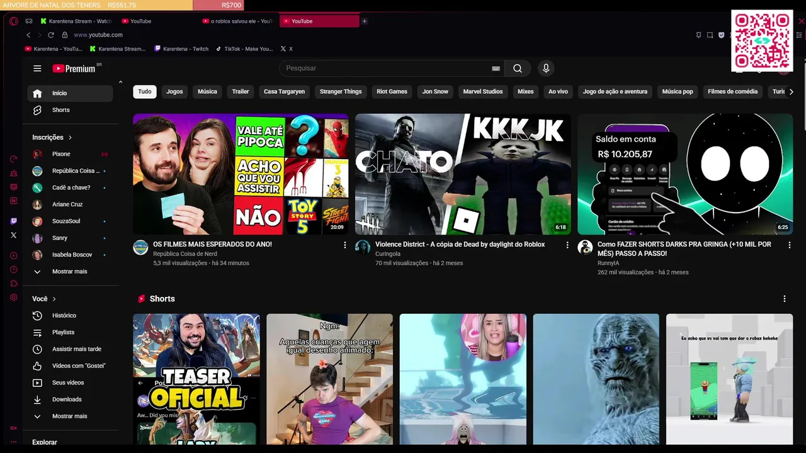
Task: Open Karentena - Twitch bookmark
Action: (181, 48)
